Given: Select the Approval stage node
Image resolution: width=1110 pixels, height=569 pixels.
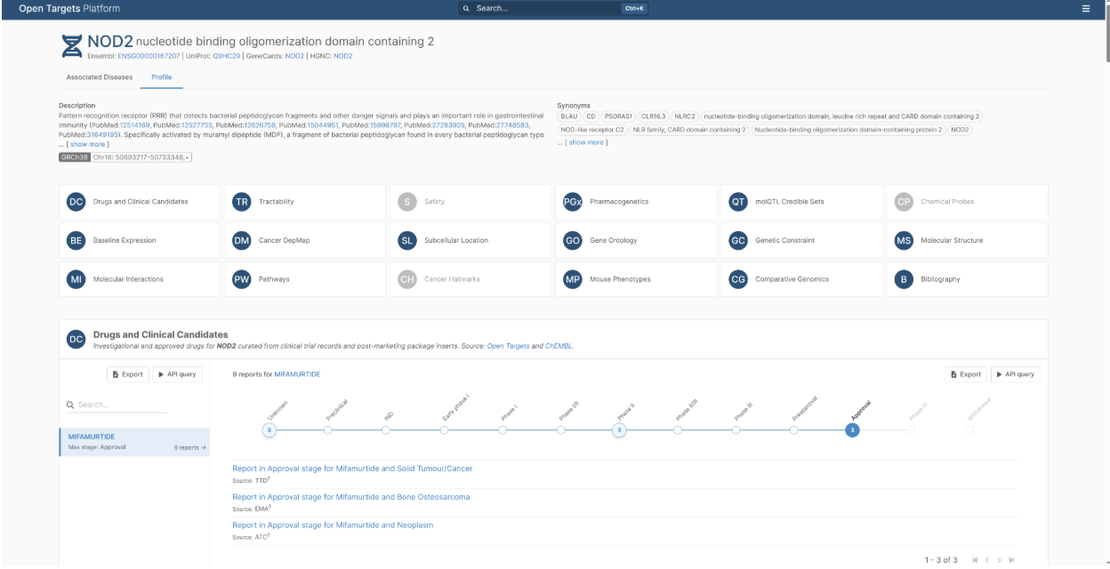Looking at the screenshot, I should 852,430.
